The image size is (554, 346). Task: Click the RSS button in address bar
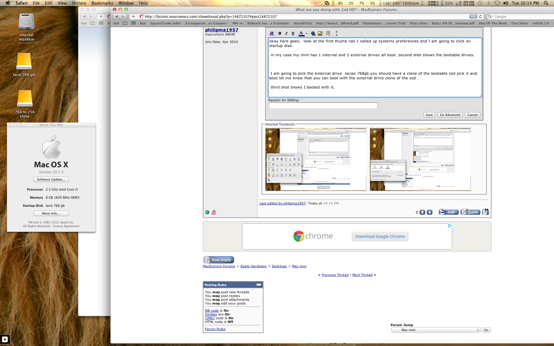473,16
